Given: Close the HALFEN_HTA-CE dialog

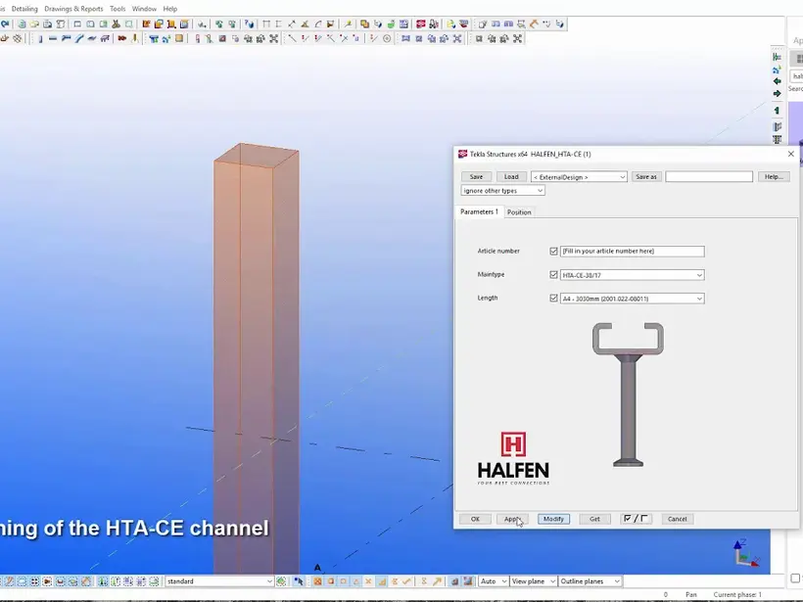Looking at the screenshot, I should point(790,154).
